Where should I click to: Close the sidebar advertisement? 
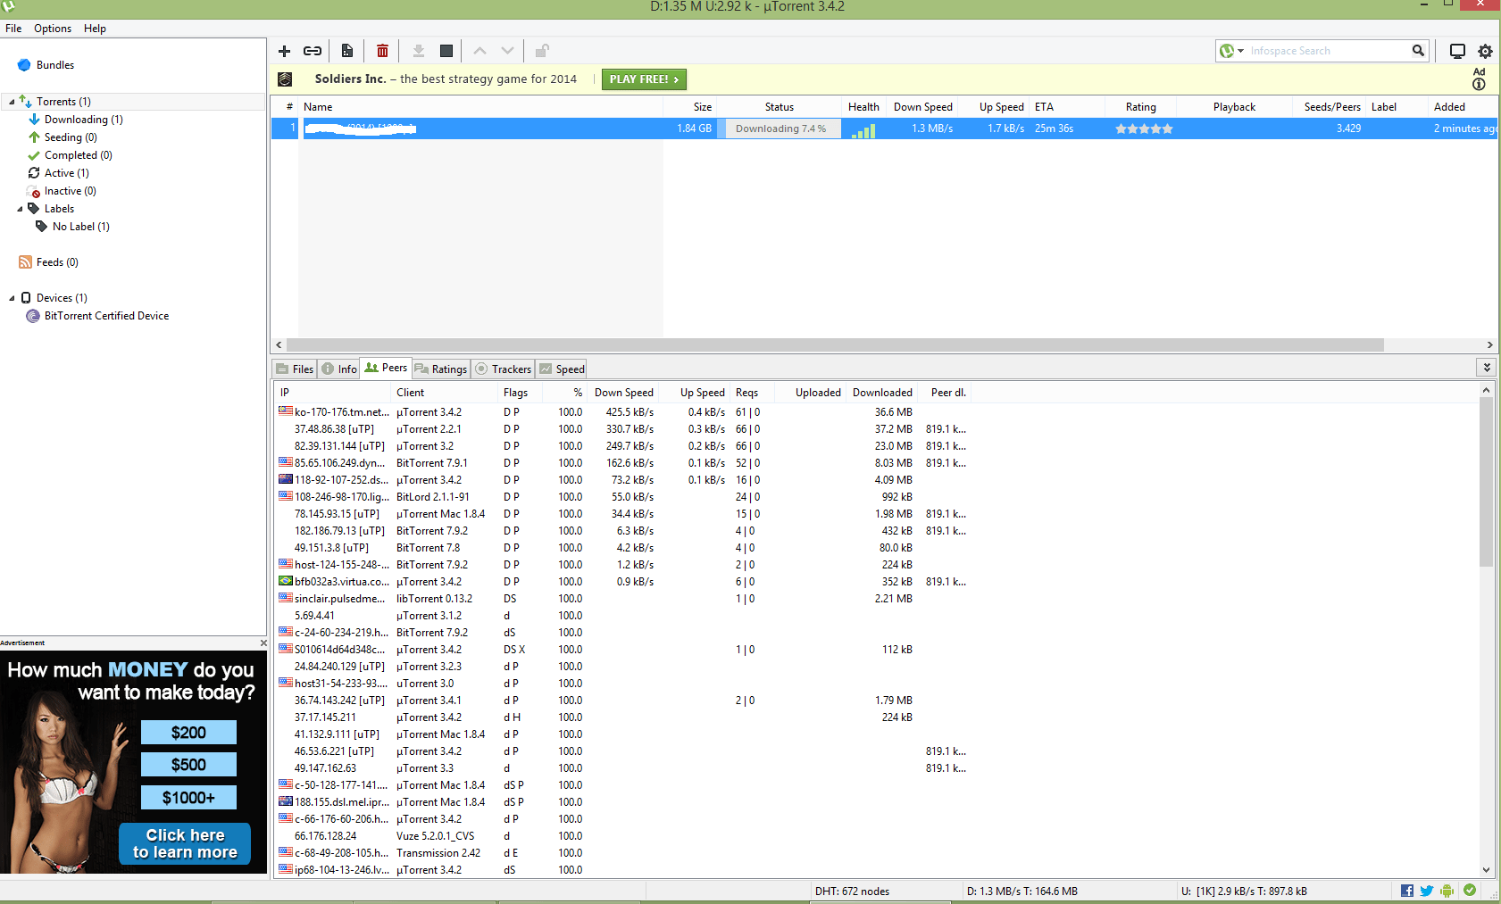(x=263, y=643)
